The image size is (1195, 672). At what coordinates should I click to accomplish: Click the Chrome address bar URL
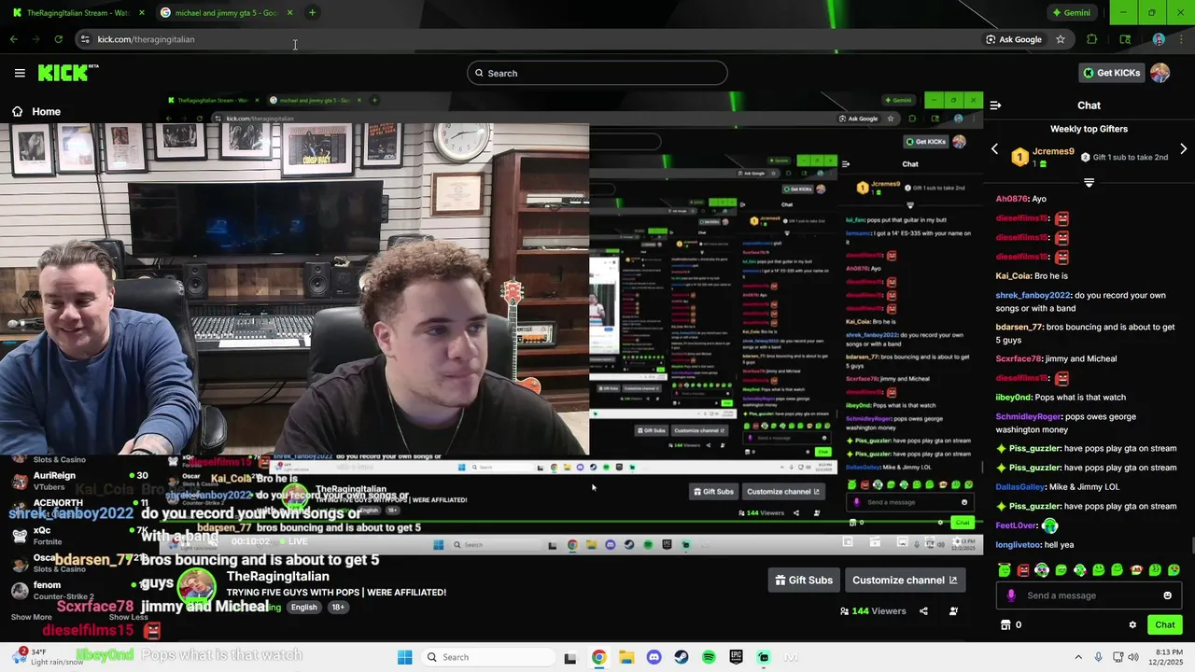point(147,39)
